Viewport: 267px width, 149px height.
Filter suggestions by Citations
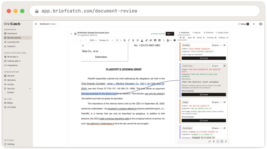(223, 38)
